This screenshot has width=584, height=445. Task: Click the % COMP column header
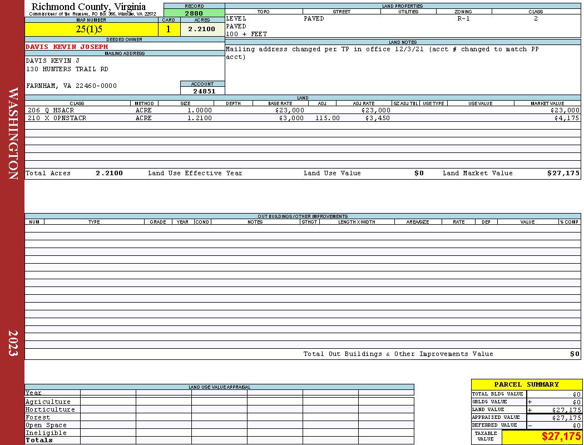570,222
